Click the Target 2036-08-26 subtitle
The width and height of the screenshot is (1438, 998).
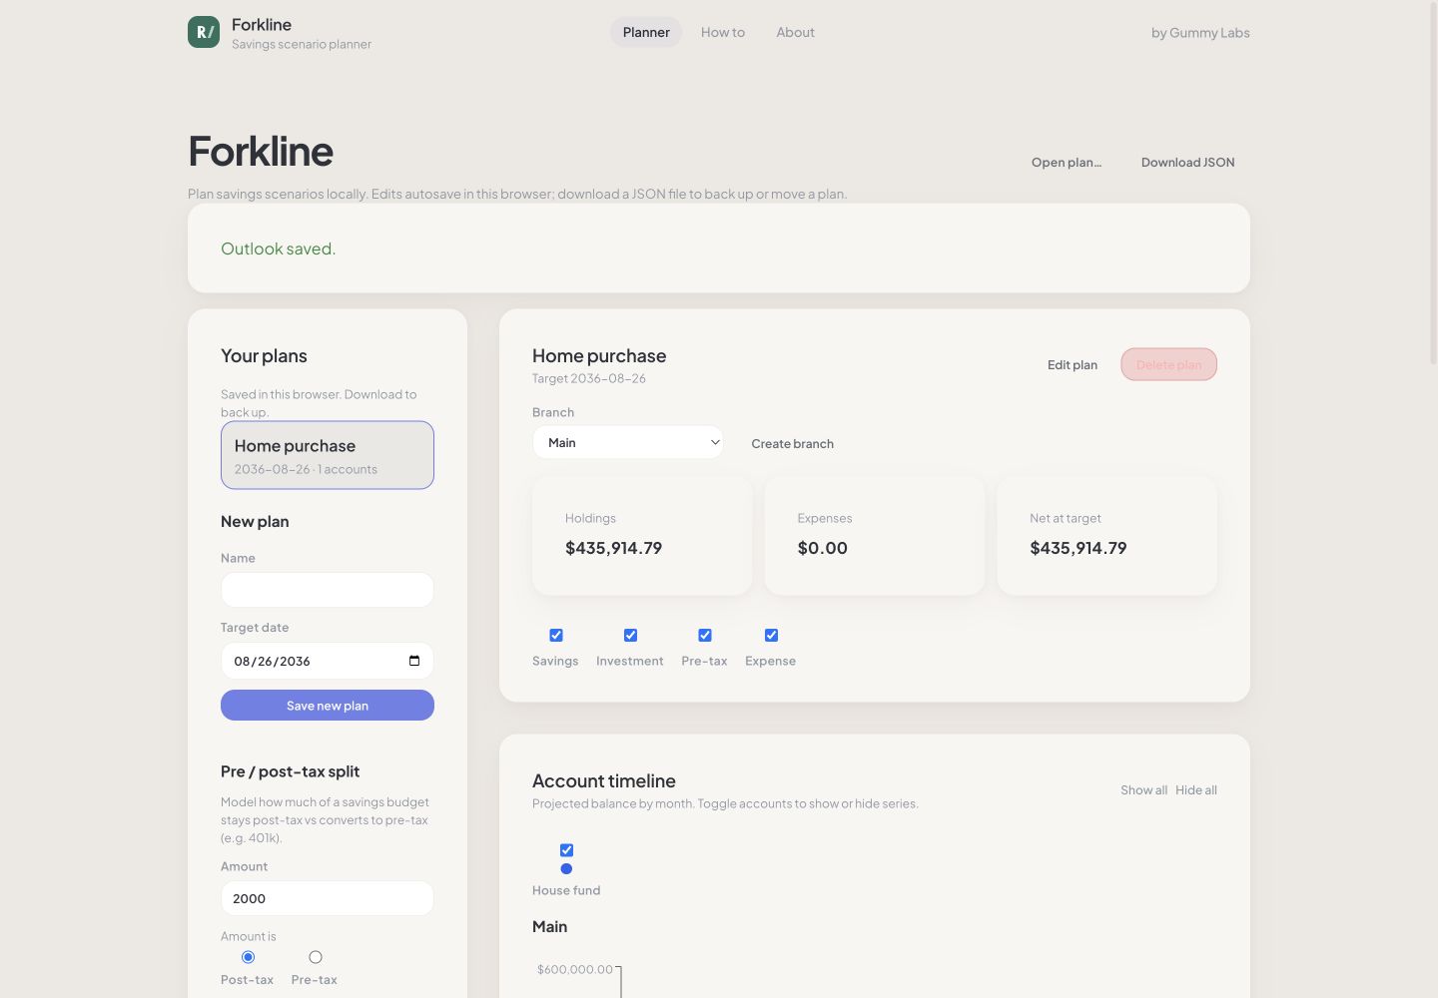[x=589, y=378]
